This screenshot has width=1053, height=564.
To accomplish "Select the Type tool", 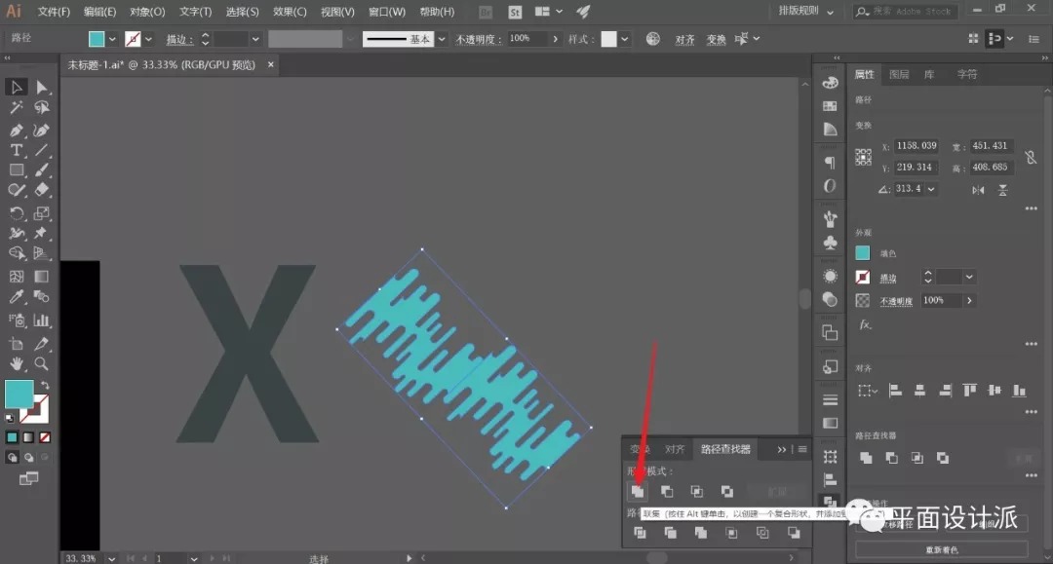I will click(17, 150).
